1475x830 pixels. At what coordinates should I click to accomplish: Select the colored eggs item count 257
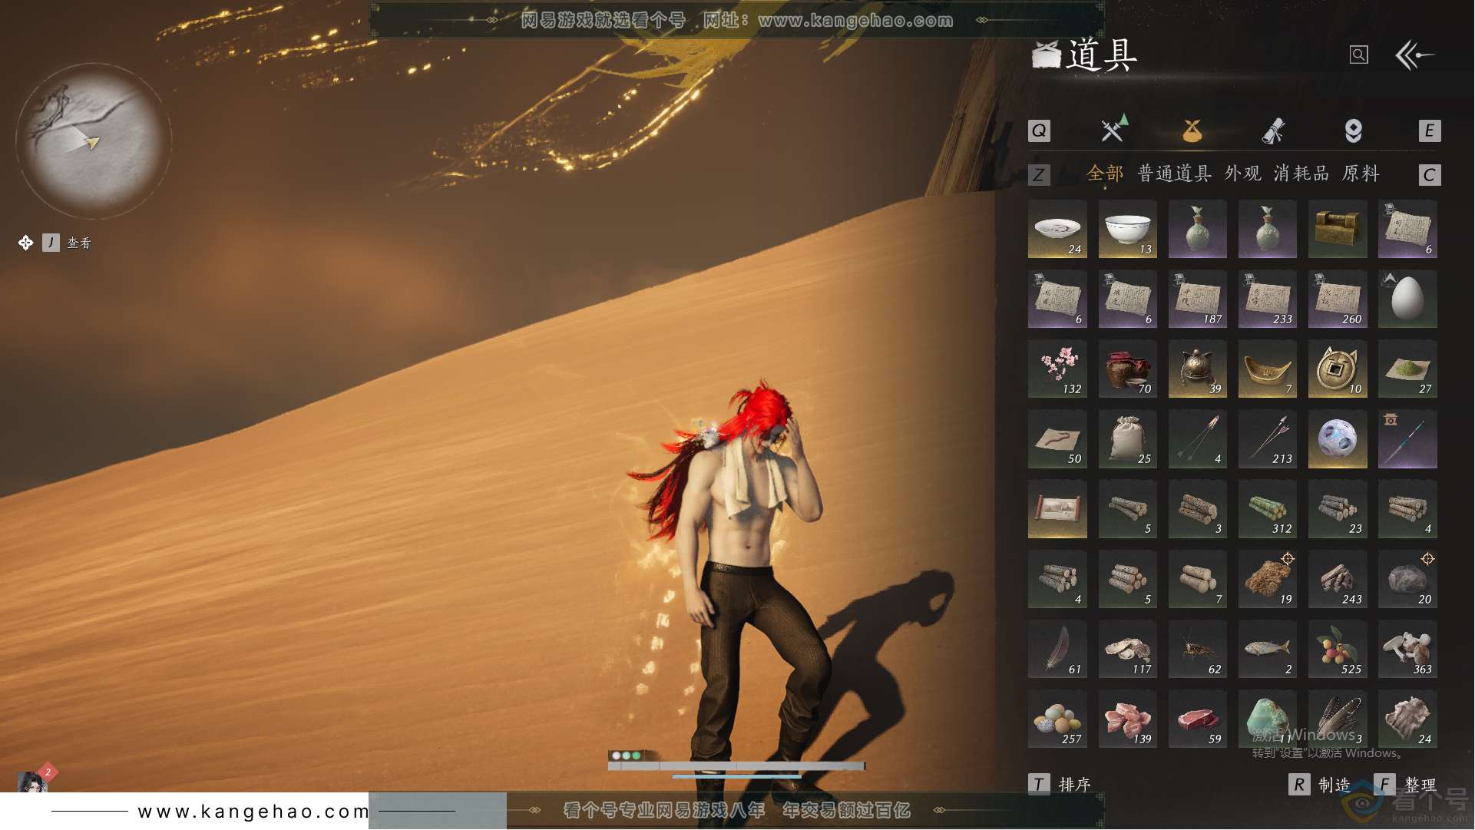[1057, 719]
